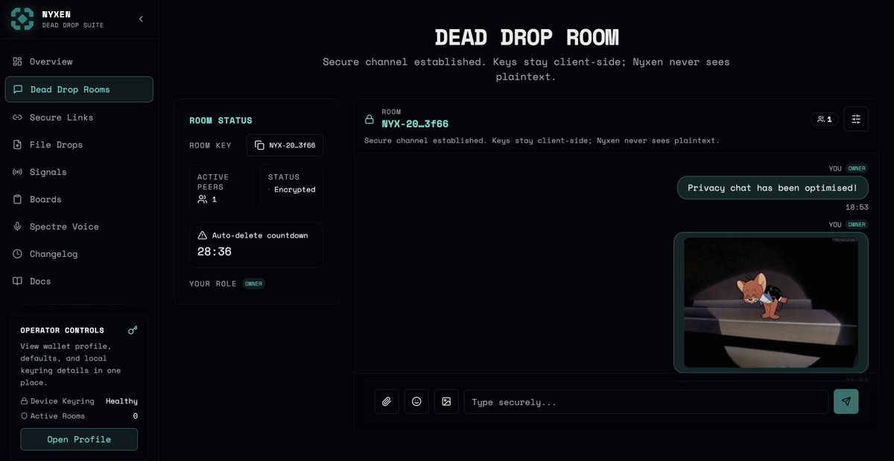Collapse the sidebar with the left chevron

pos(141,19)
